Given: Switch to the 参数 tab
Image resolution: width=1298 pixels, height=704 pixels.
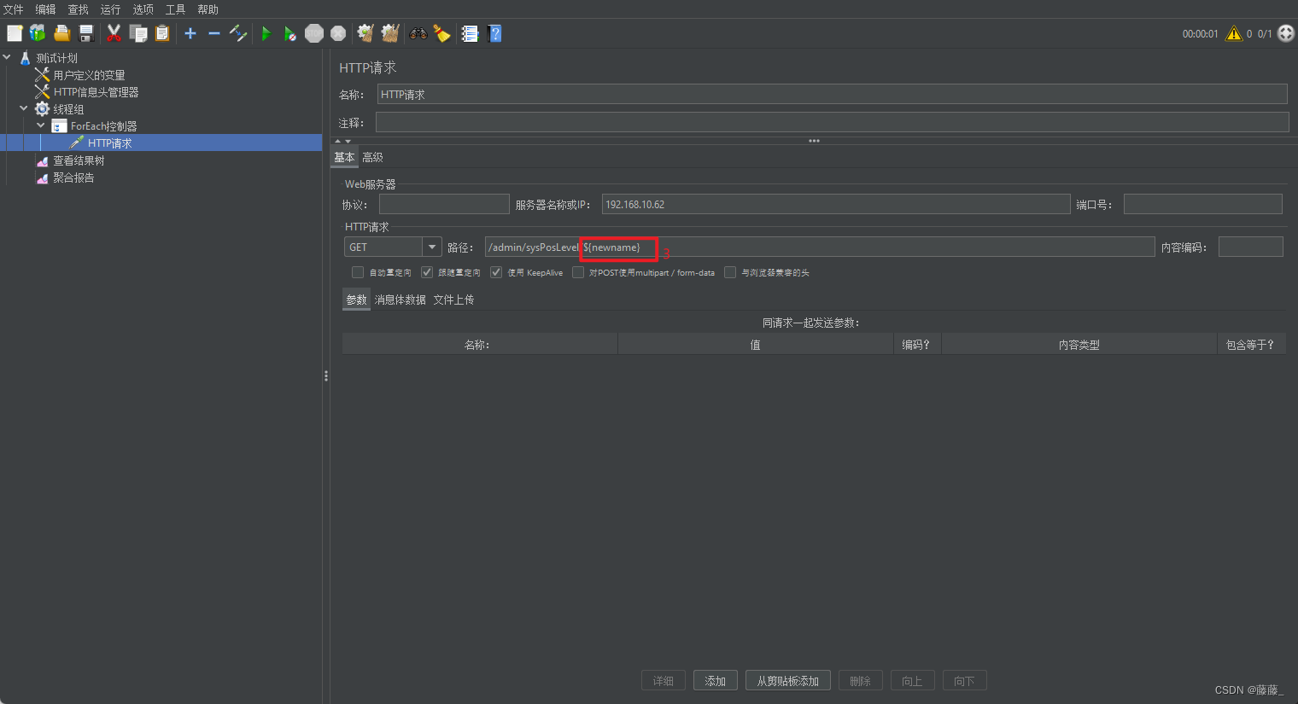Looking at the screenshot, I should pyautogui.click(x=356, y=300).
